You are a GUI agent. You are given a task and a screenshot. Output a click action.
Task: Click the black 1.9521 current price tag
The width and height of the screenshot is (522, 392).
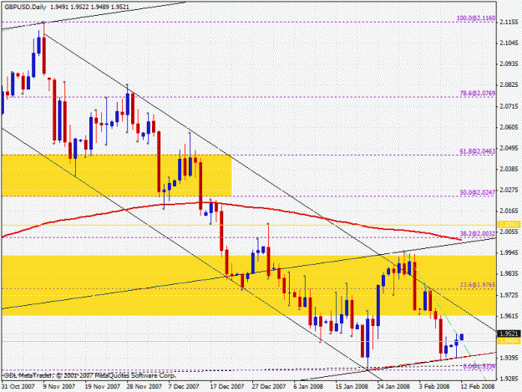point(509,333)
